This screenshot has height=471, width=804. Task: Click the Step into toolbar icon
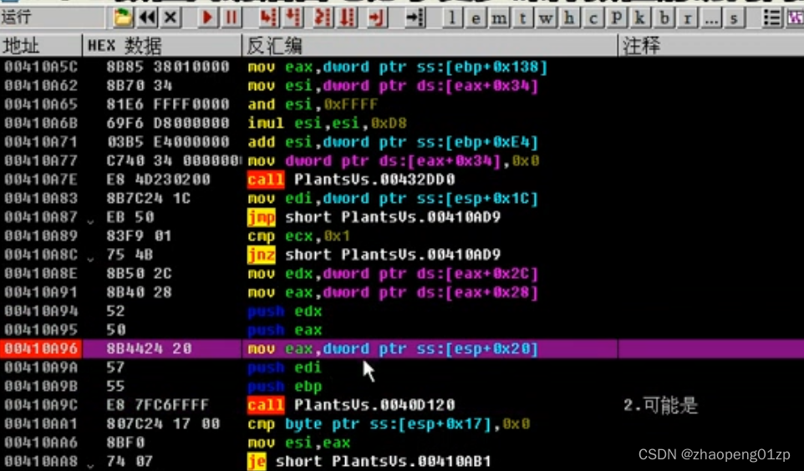[267, 18]
